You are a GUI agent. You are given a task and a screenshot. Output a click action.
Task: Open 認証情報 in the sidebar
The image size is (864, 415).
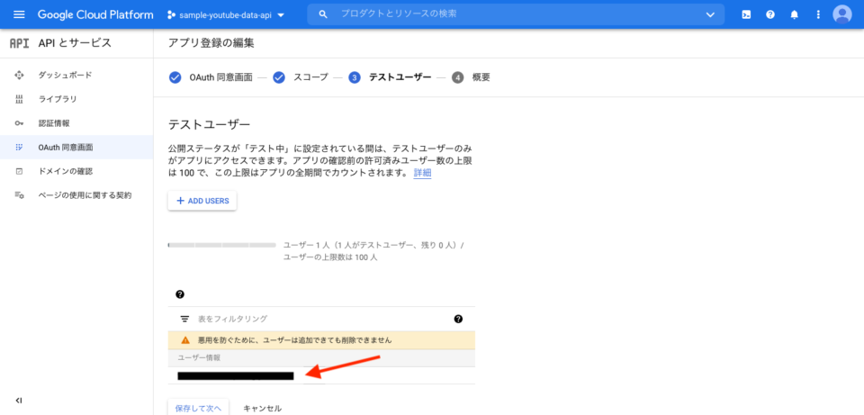pyautogui.click(x=76, y=123)
